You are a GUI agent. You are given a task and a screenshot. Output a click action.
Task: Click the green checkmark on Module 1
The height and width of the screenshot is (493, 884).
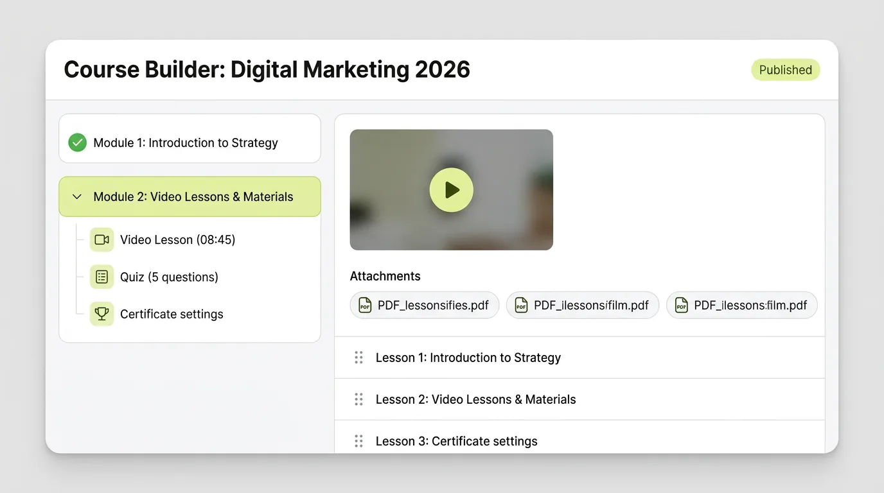78,143
